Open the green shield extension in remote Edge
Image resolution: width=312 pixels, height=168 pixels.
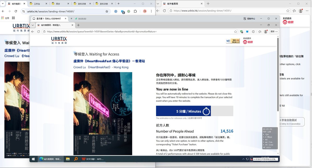click(242, 32)
